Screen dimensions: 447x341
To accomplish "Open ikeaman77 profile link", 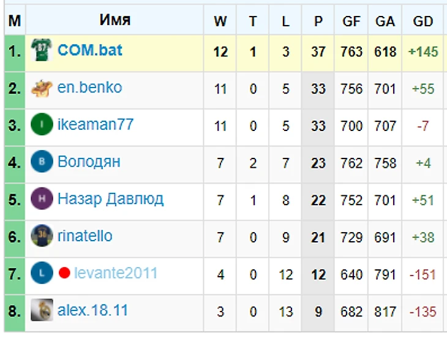I will point(95,125).
